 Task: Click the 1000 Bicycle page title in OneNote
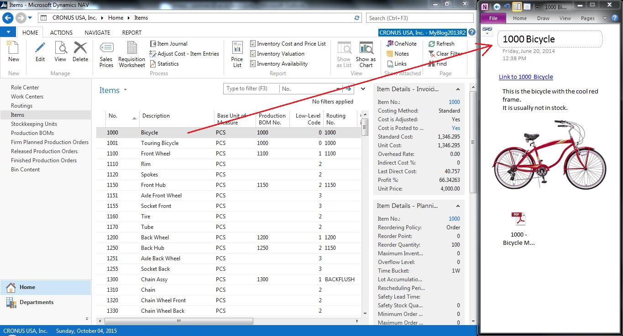[550, 39]
